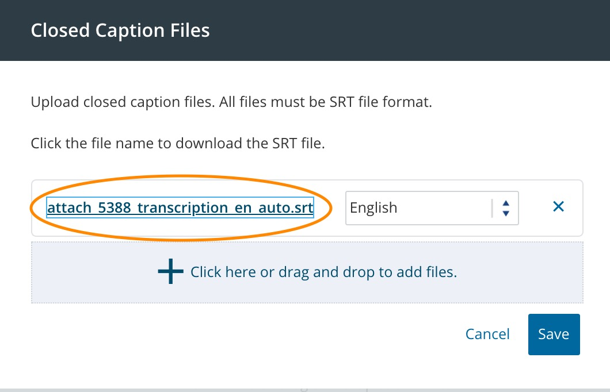Click the 'Click the file name to download' text

point(178,143)
